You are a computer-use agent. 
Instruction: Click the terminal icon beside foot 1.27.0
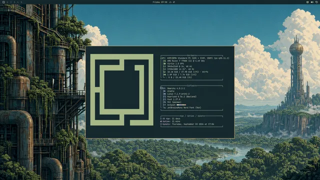click(x=164, y=99)
